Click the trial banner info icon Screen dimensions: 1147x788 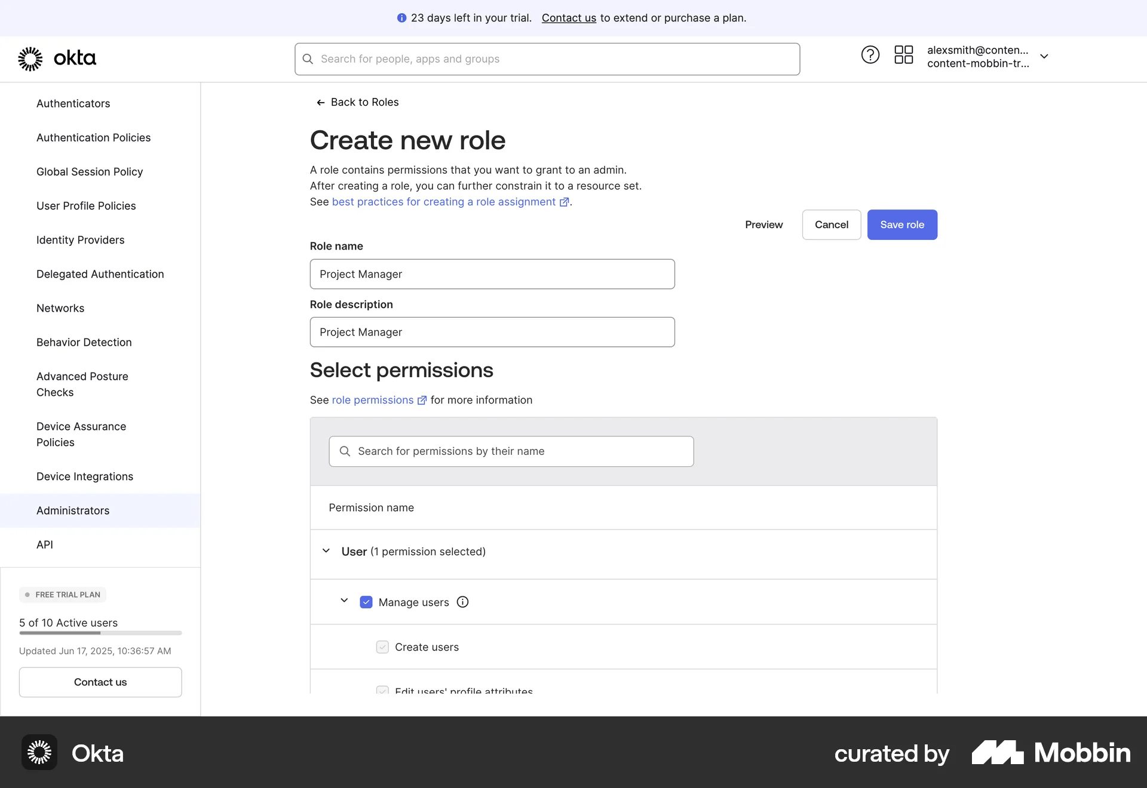coord(401,18)
